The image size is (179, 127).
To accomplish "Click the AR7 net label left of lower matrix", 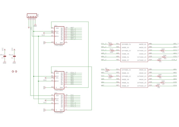I will point(103,85).
